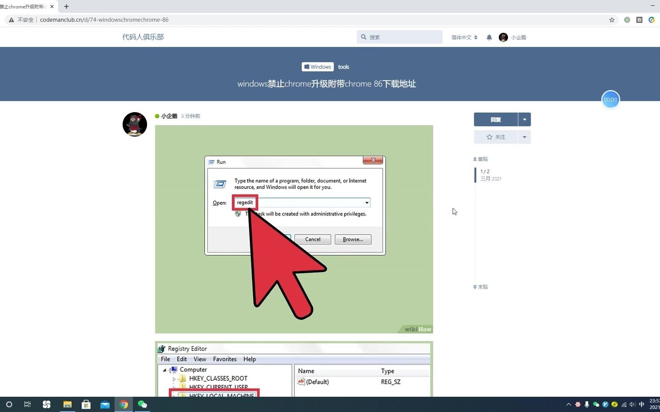This screenshot has height=412, width=660.
Task: Click the browser address bar URL
Action: [x=104, y=20]
